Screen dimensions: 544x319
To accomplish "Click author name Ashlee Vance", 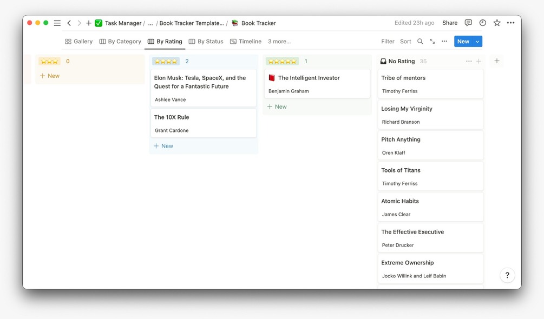I will coord(171,99).
